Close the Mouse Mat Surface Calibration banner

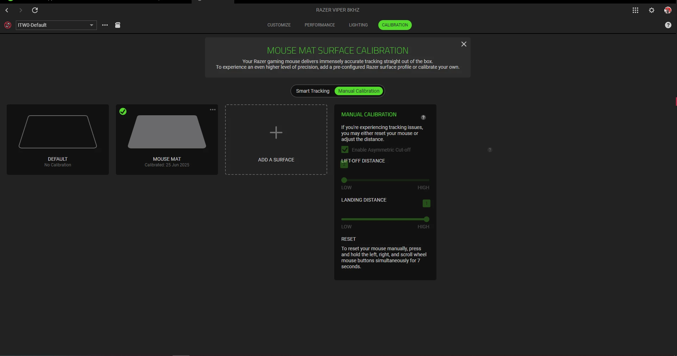coord(464,44)
